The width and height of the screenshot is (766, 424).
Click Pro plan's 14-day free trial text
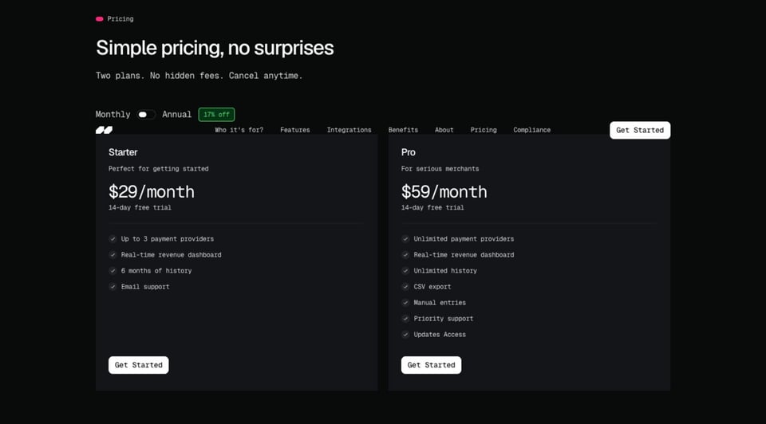click(x=432, y=208)
